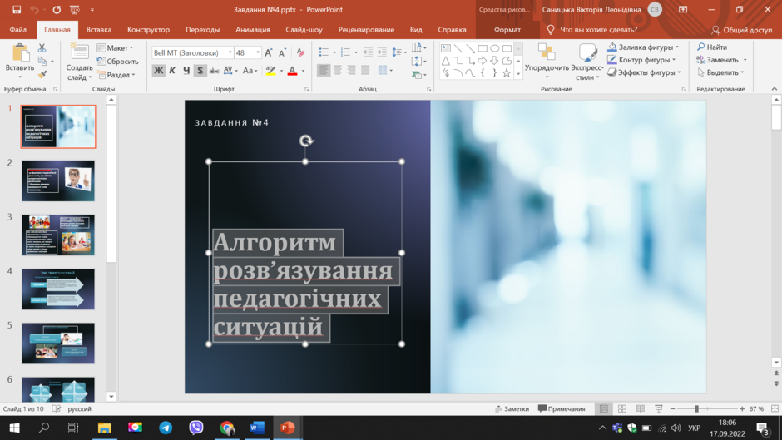The image size is (782, 440).
Task: Select the rectangle shape in shapes gallery
Action: click(483, 48)
